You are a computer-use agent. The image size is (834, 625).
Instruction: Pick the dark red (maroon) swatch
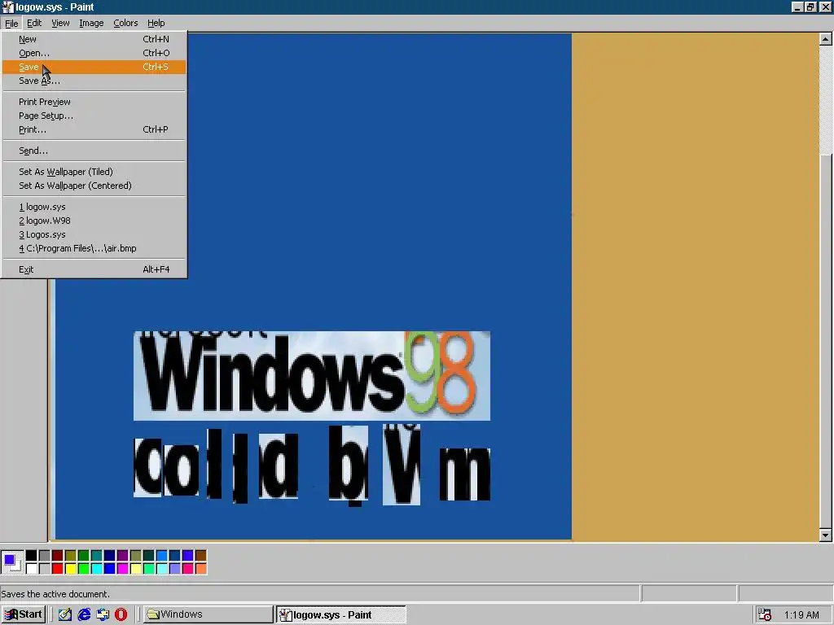pyautogui.click(x=58, y=555)
